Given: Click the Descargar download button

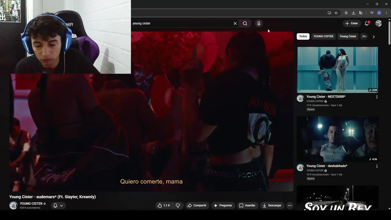Looking at the screenshot, I should click(x=272, y=205).
